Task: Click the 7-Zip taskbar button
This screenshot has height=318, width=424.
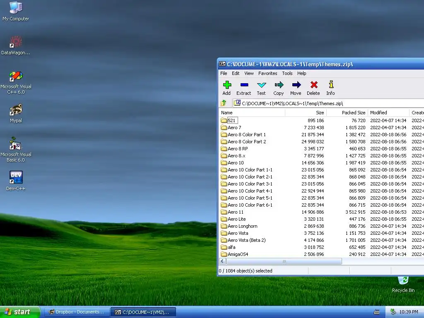Action: pos(143,312)
